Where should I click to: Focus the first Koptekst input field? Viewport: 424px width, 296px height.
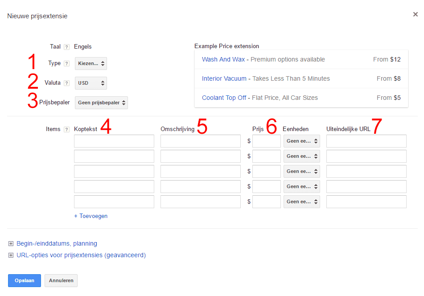pyautogui.click(x=114, y=141)
